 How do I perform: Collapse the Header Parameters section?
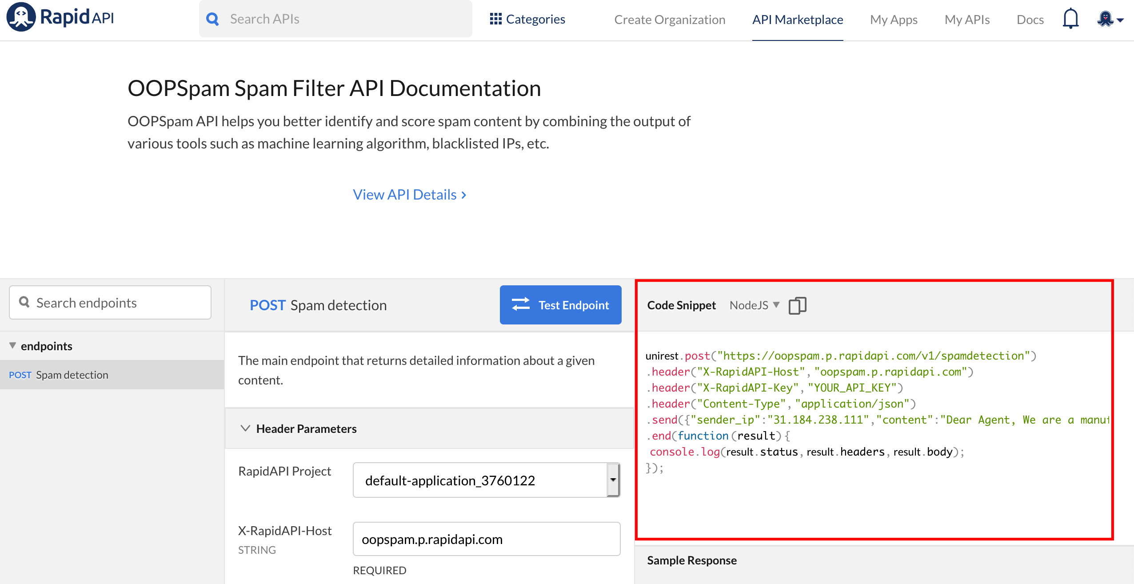click(x=245, y=428)
